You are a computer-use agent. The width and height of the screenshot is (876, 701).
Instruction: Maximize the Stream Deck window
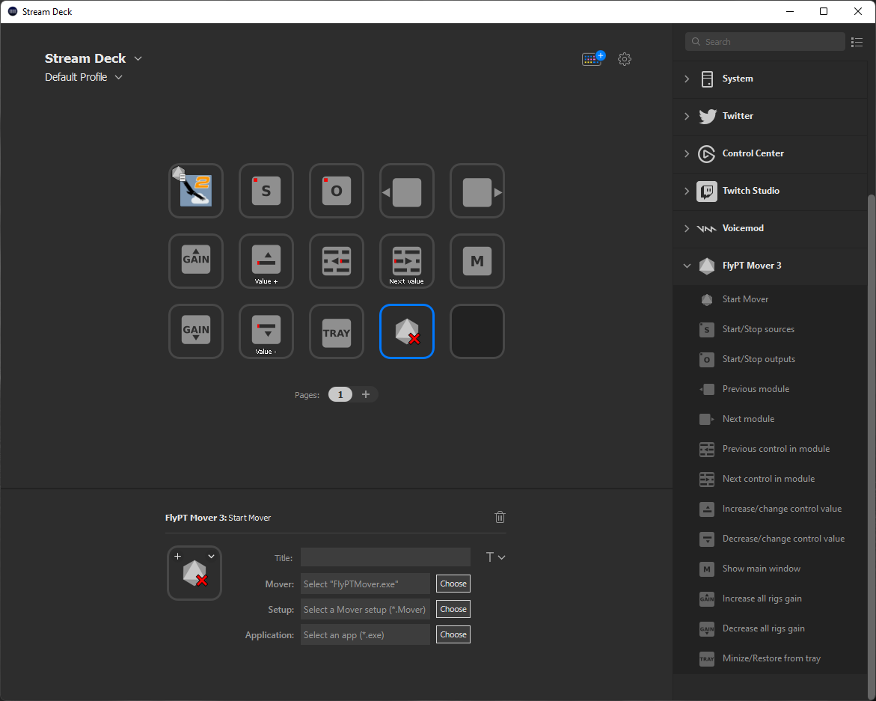824,12
